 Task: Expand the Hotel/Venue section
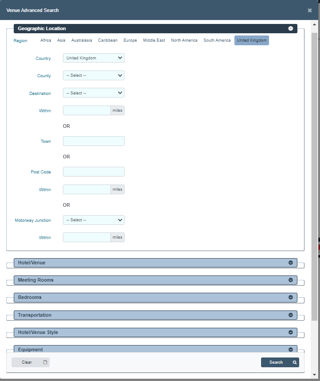156,263
